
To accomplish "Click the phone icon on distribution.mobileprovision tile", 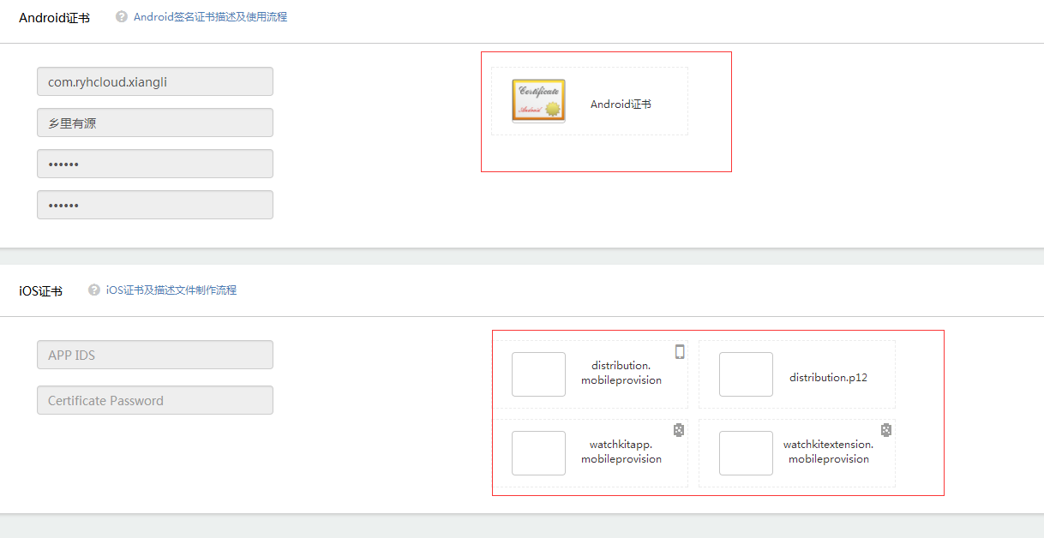I will point(680,351).
